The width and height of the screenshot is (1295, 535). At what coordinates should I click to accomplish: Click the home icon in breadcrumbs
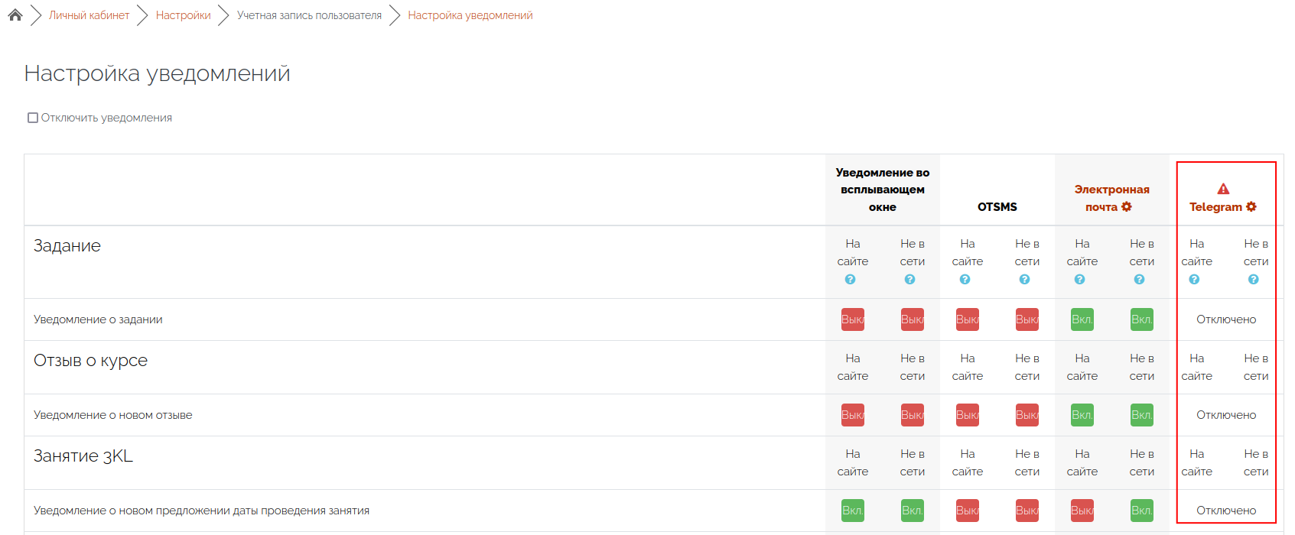tap(15, 15)
